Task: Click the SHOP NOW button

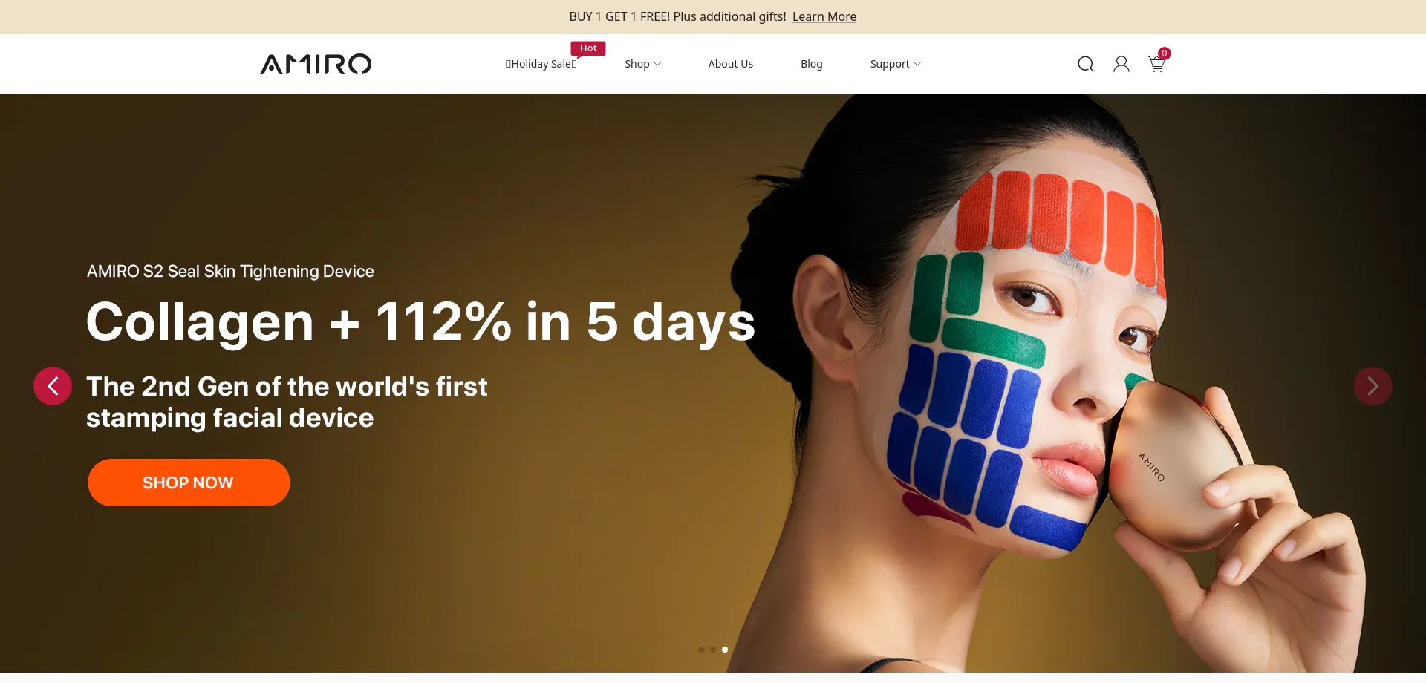Action: [x=189, y=483]
